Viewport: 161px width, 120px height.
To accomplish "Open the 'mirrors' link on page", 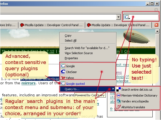I will click(28, 83).
